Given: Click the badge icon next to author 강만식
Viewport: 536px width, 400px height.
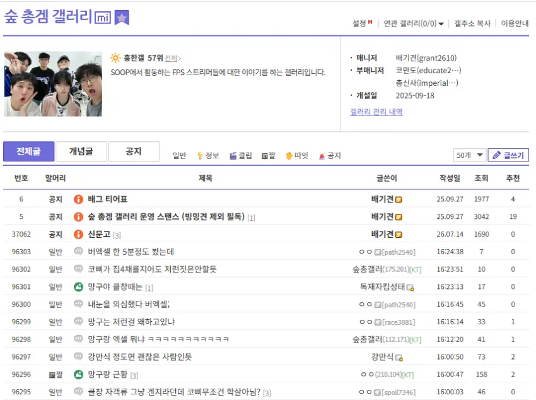Looking at the screenshot, I should pyautogui.click(x=399, y=358).
